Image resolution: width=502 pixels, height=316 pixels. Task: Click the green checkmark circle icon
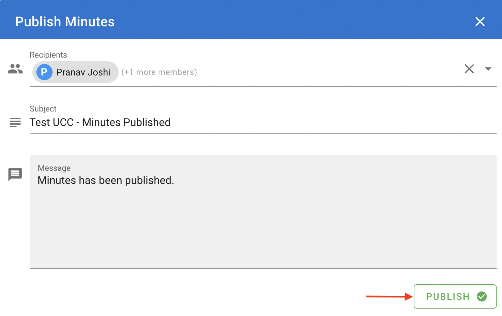coord(482,296)
